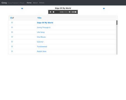Image resolution: width=126 pixels, height=100 pixels.
Task: Favorite Gotcha! with heart icon
Action: pos(12,42)
